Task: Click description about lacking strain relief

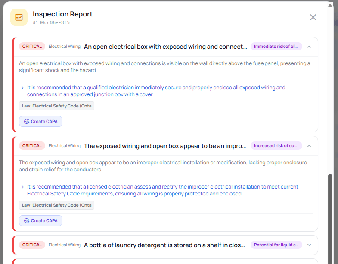Action: point(163,166)
